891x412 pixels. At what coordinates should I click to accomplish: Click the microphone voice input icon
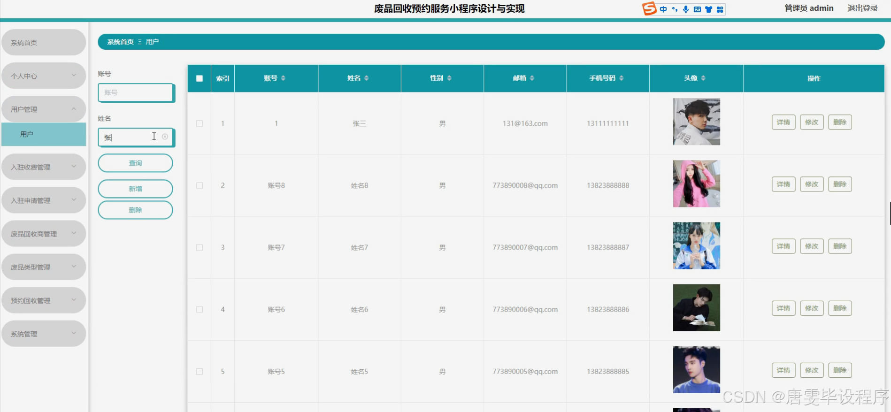[x=686, y=9]
